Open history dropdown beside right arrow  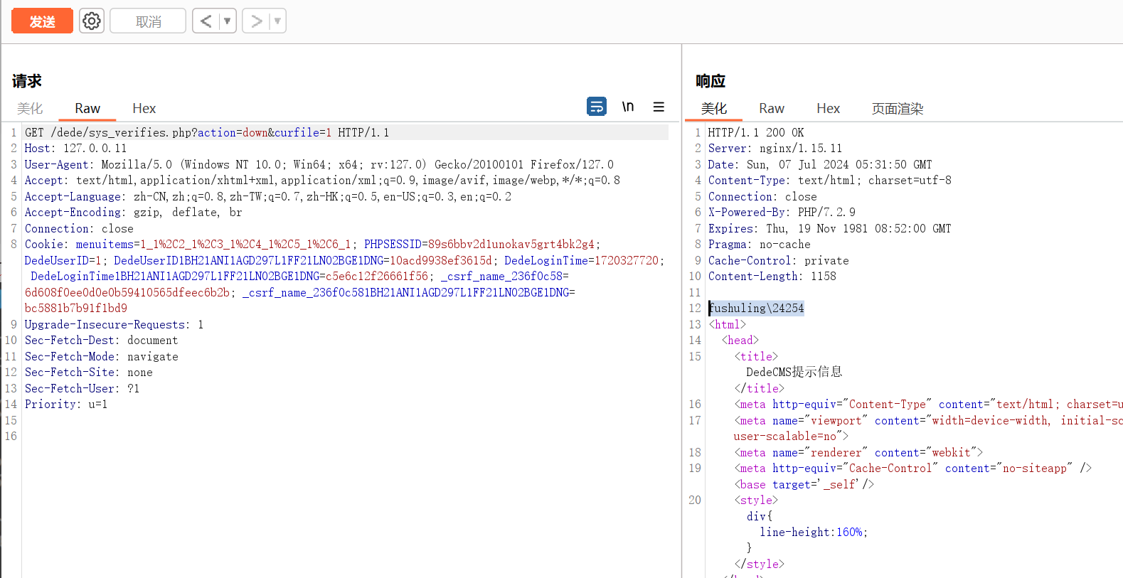tap(278, 21)
